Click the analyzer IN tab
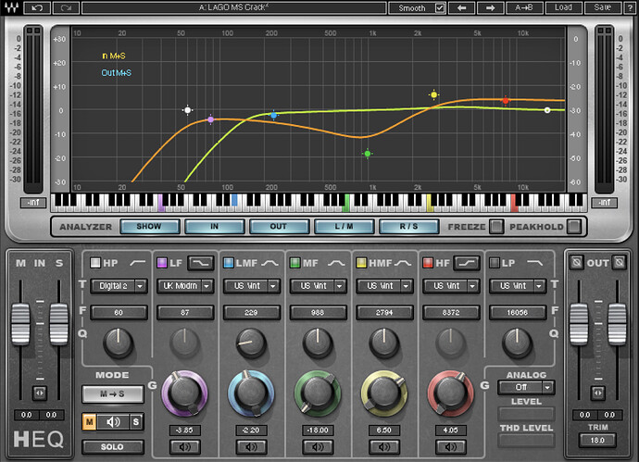 pyautogui.click(x=214, y=227)
